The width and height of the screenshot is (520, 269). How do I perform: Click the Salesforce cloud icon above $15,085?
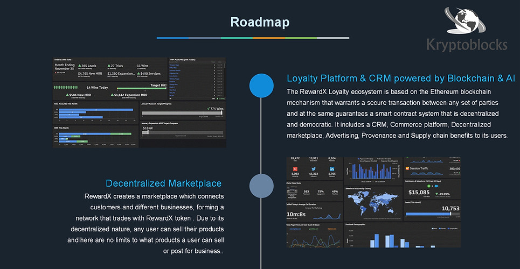coord(436,186)
